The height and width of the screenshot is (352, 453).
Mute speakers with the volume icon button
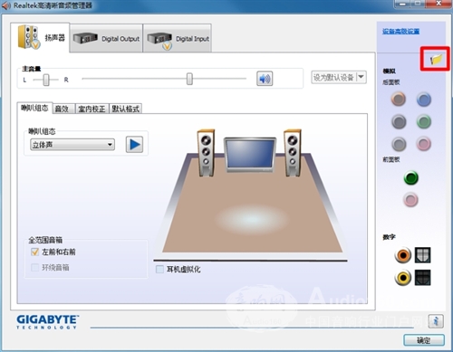265,79
